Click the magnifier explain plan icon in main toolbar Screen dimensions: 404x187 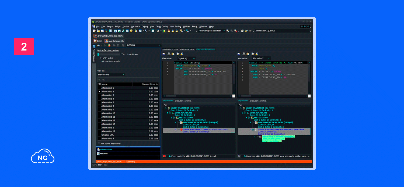point(158,31)
